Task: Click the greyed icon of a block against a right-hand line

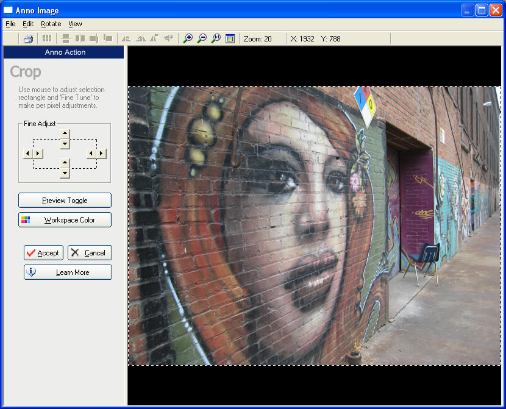Action: tap(94, 39)
